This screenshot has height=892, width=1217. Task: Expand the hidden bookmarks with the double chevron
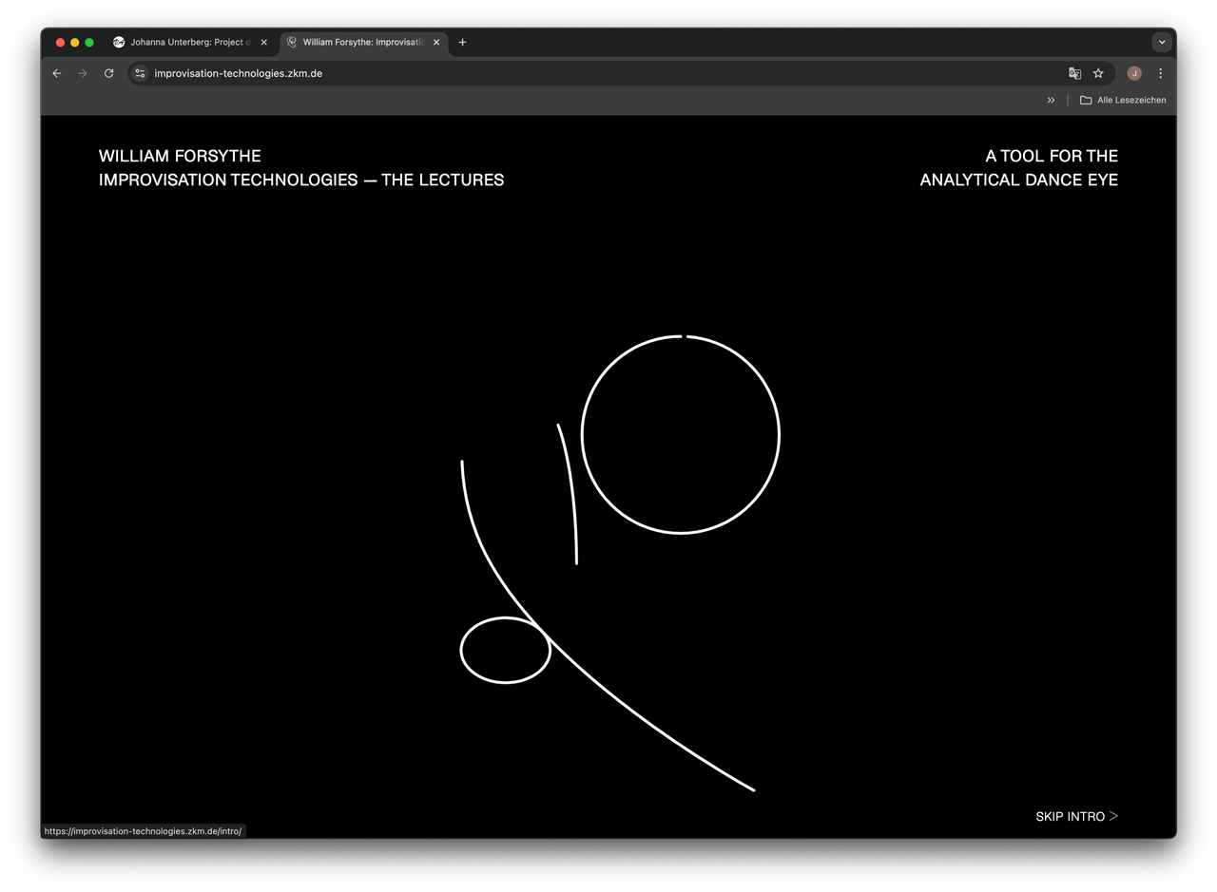point(1051,100)
